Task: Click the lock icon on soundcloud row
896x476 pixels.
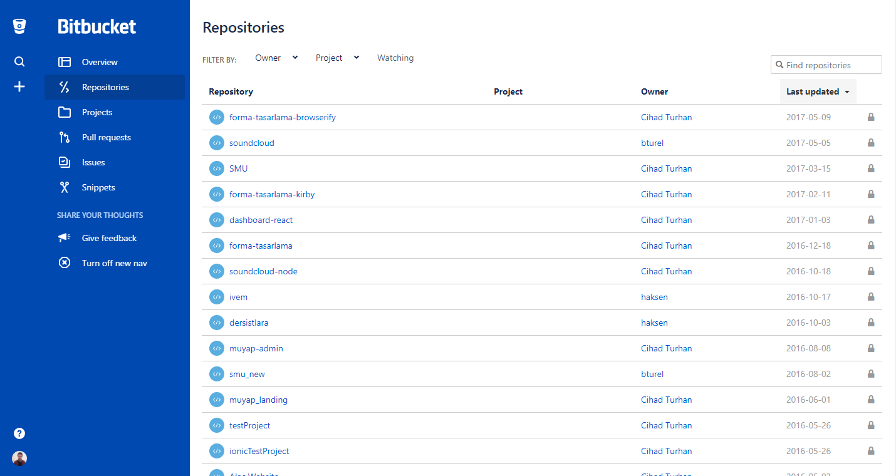Action: coord(871,143)
